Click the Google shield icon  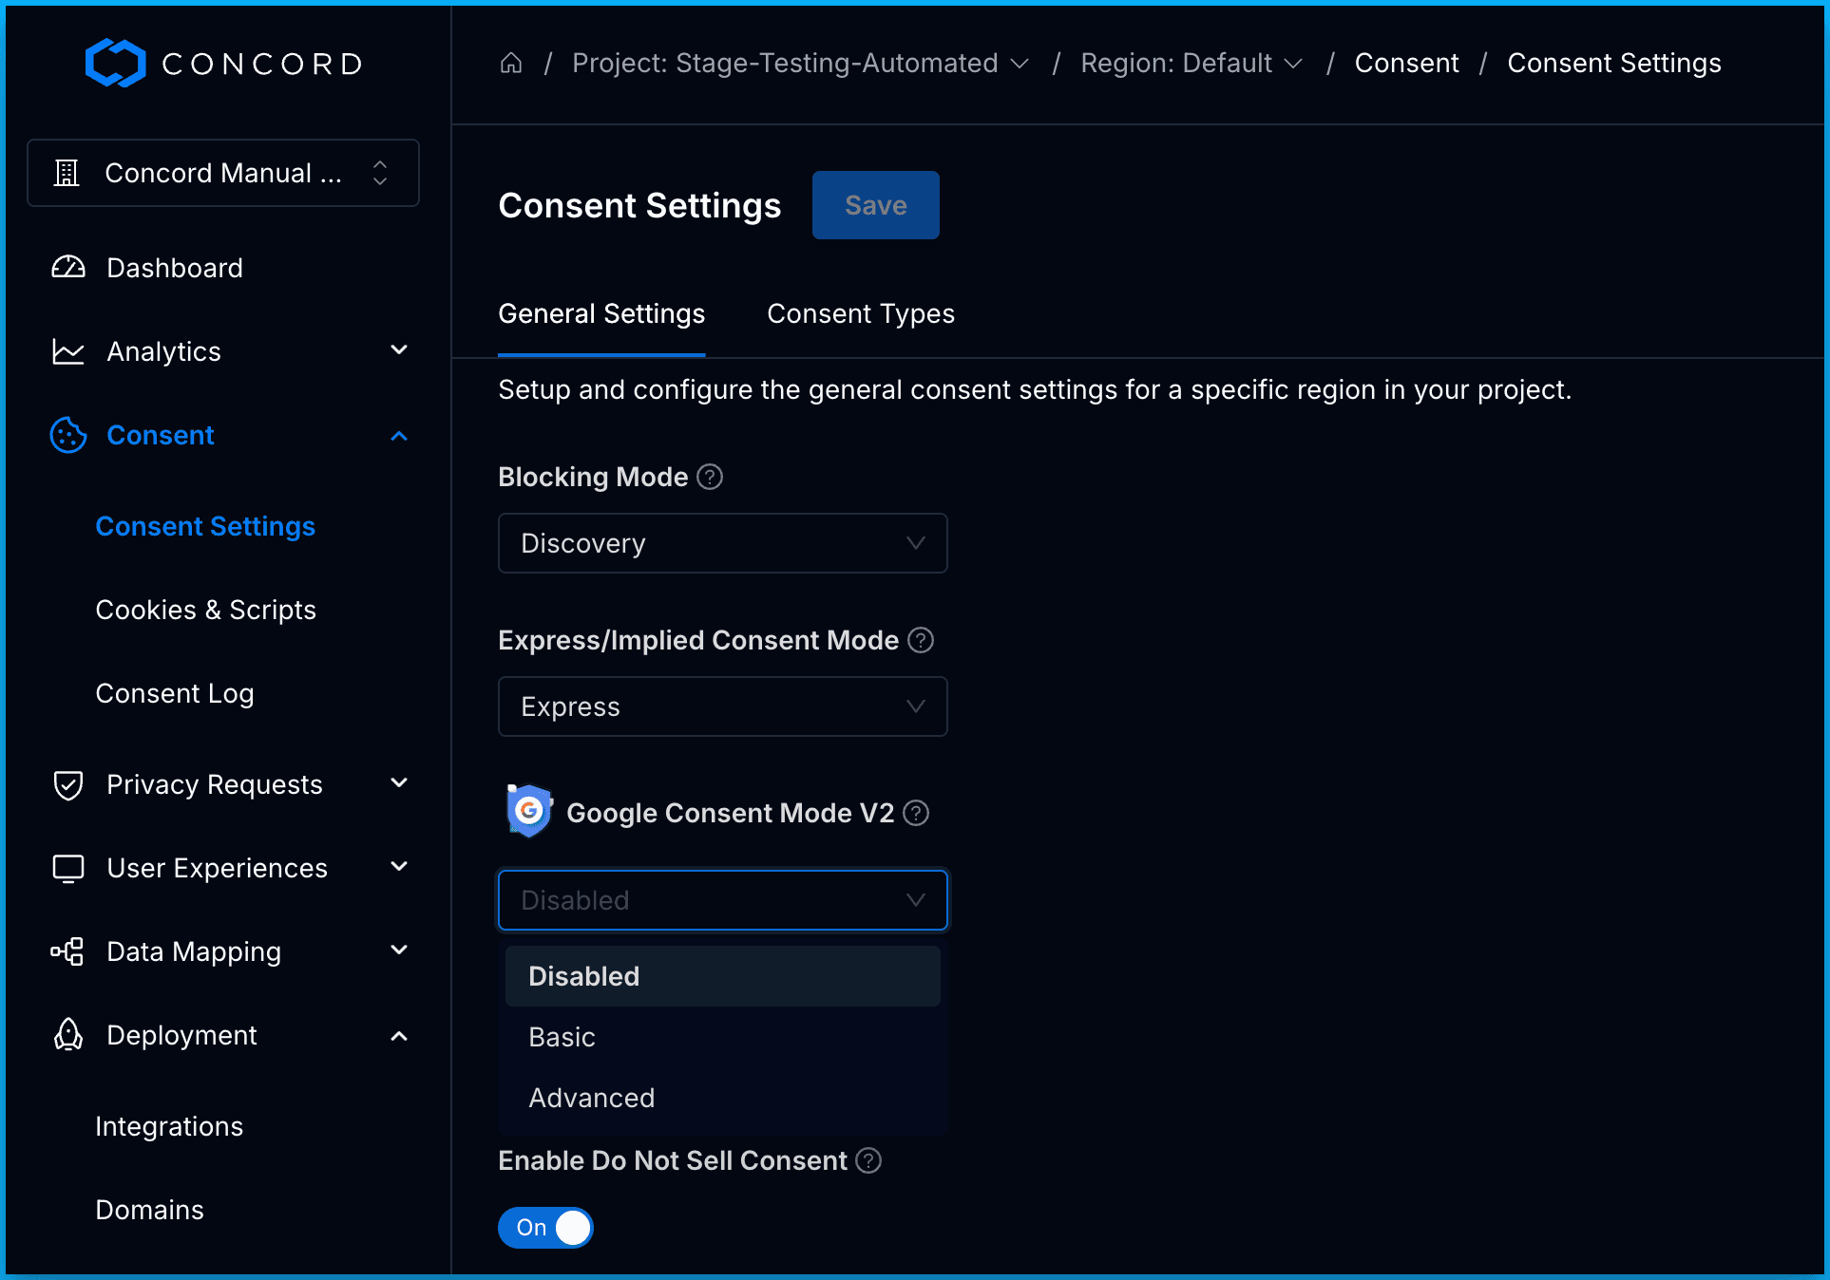pyautogui.click(x=529, y=811)
